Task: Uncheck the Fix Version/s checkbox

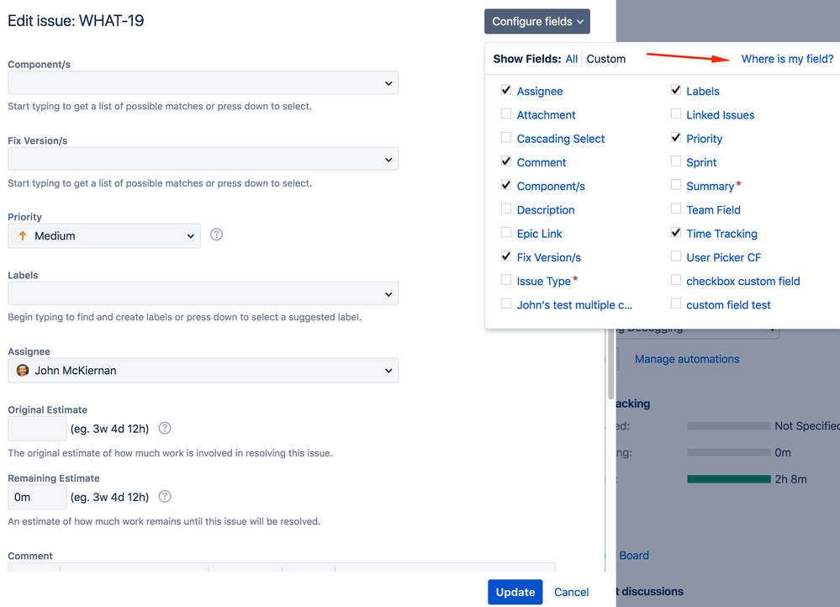Action: pyautogui.click(x=505, y=256)
